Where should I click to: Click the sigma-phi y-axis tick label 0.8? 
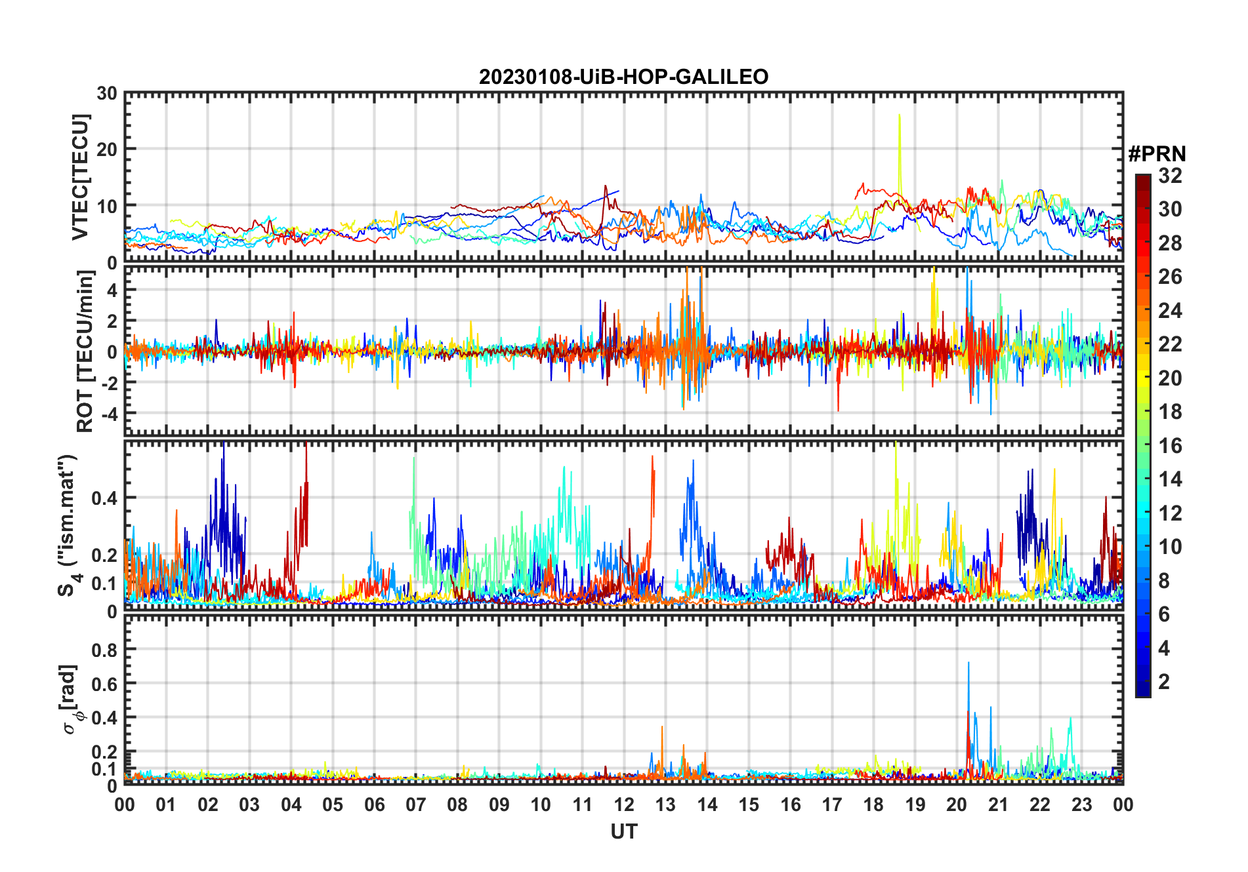105,650
